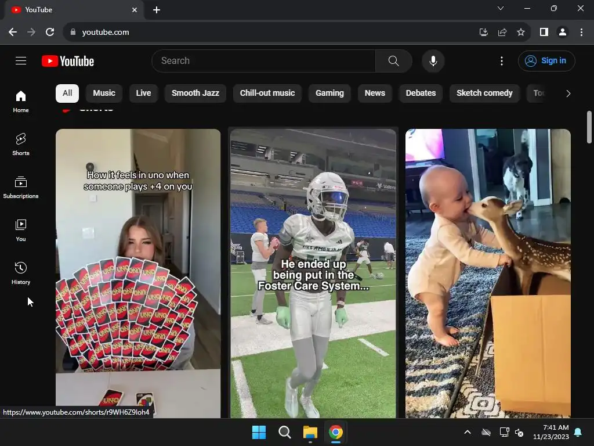The width and height of the screenshot is (594, 446).
Task: Open File Explorer from taskbar
Action: 310,432
